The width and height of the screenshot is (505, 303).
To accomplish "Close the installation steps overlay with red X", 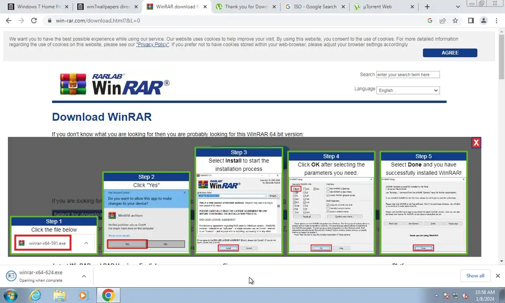I will (476, 143).
